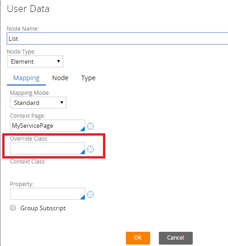Switch to the Mapping tab
The width and height of the screenshot is (228, 246).
[27, 78]
